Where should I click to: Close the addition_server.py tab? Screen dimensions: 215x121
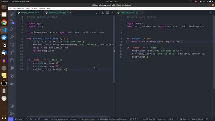pos(142,13)
